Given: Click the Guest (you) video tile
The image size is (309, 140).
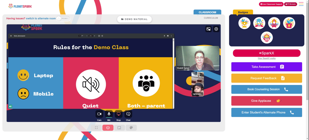Looking at the screenshot, I should pos(197,58).
